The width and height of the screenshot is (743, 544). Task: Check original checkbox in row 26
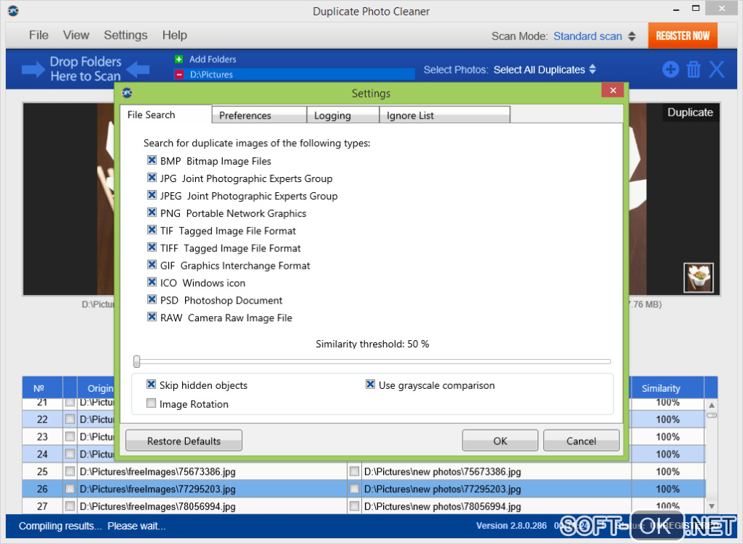[70, 489]
